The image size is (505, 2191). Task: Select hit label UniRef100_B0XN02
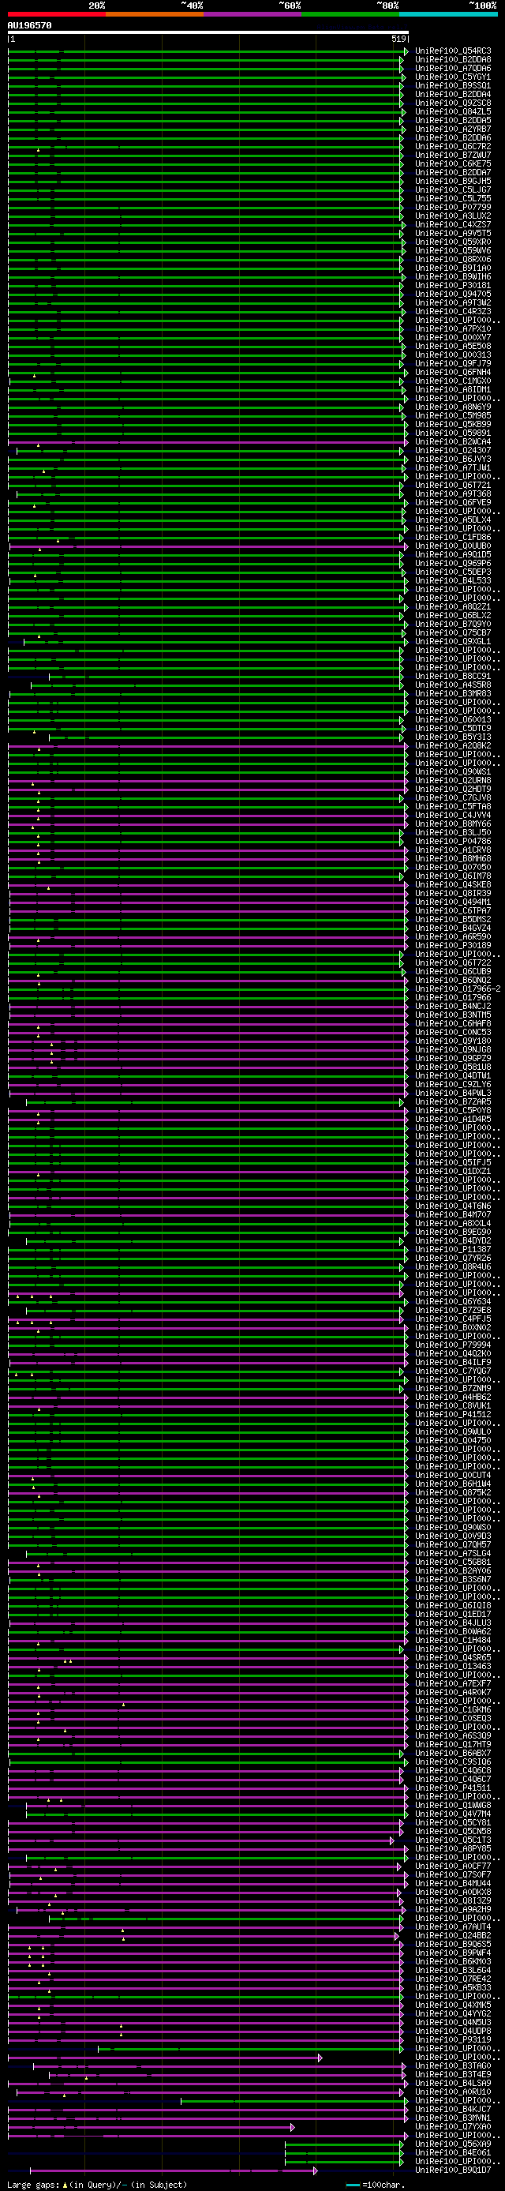tap(452, 1327)
